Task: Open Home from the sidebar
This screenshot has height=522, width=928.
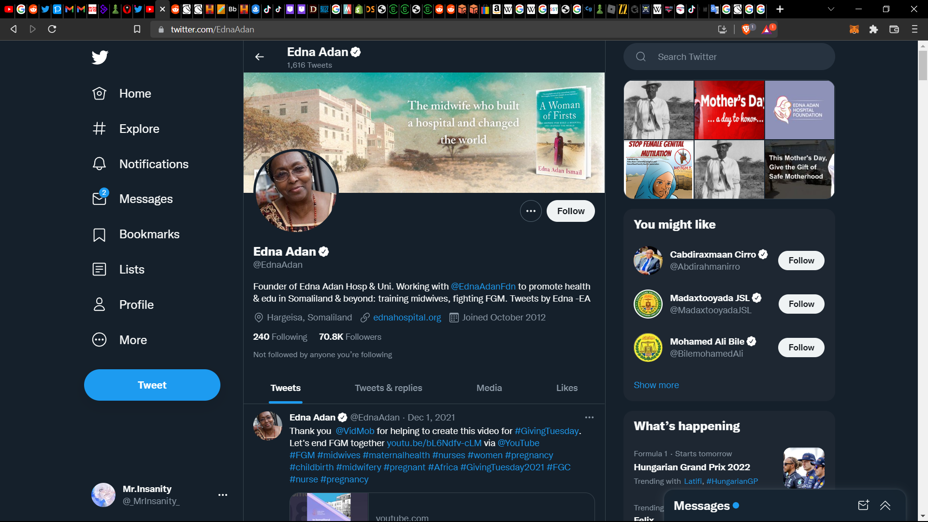Action: [122, 93]
